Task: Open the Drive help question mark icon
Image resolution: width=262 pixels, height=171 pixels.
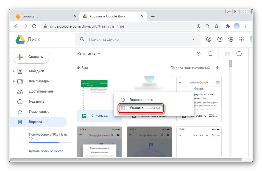Action: point(220,39)
